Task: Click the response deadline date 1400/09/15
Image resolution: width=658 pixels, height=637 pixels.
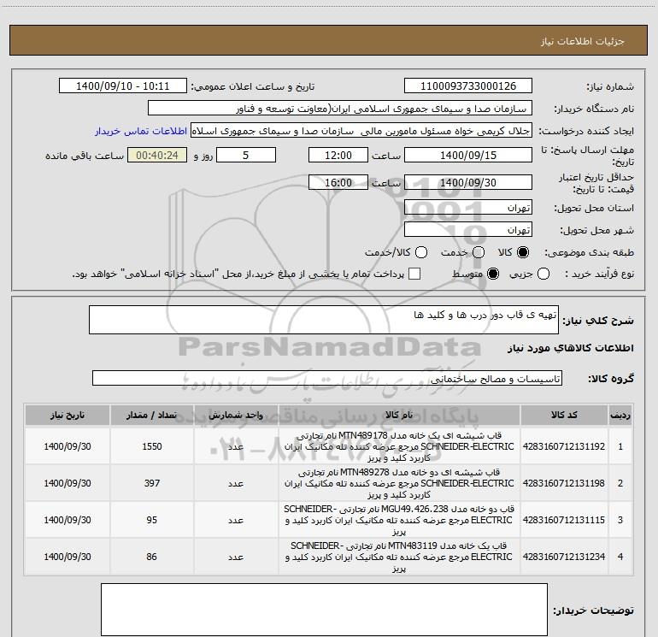Action: [468, 156]
